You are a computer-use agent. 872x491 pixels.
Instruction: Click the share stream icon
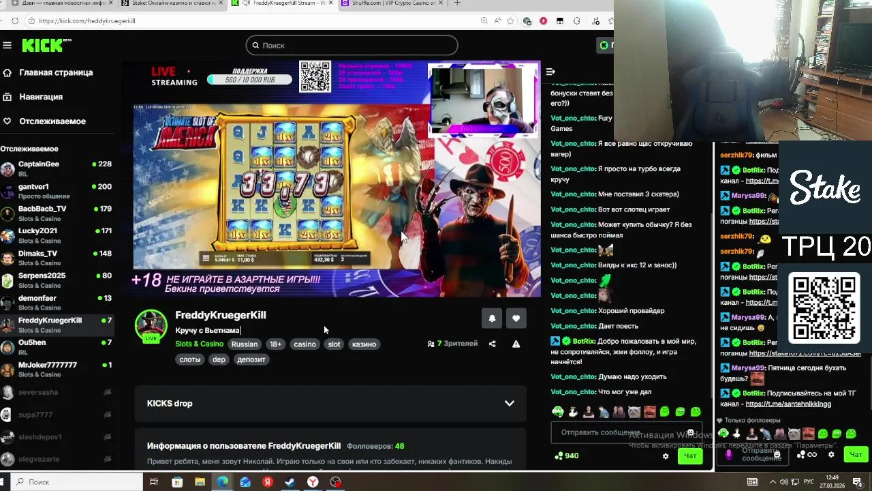(x=492, y=344)
